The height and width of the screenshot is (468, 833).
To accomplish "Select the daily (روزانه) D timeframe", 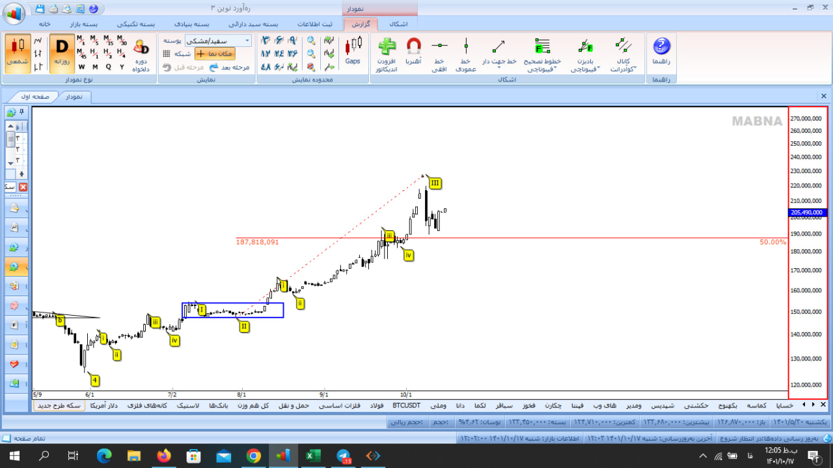I will pyautogui.click(x=62, y=53).
